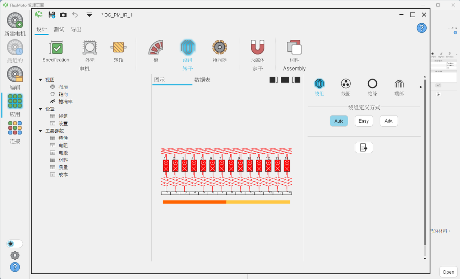Collapse the 主要参数 tree node
This screenshot has width=460, height=279.
pyautogui.click(x=41, y=131)
